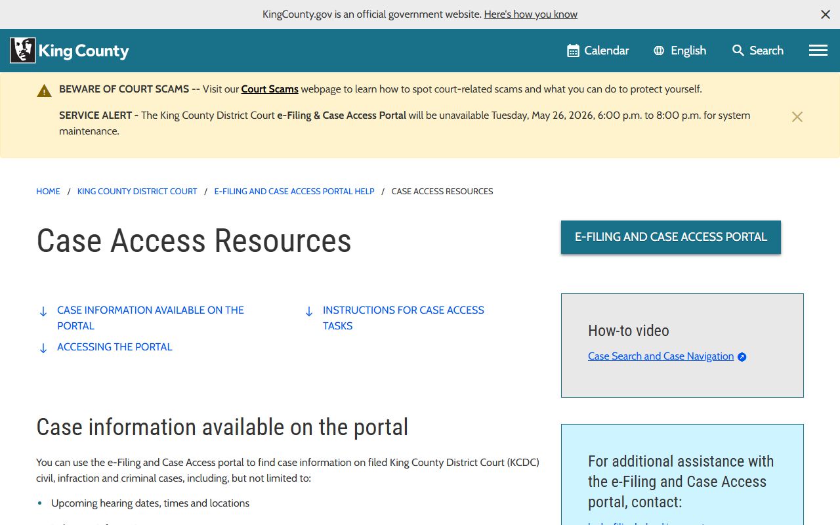Follow the 'Here's how you know' link
Image resolution: width=840 pixels, height=525 pixels.
(531, 14)
